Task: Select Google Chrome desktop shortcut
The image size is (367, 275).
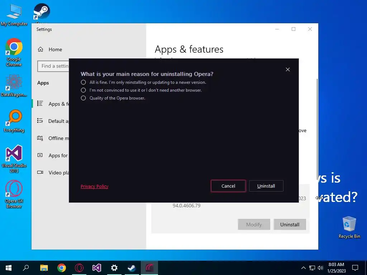Action: (14, 52)
